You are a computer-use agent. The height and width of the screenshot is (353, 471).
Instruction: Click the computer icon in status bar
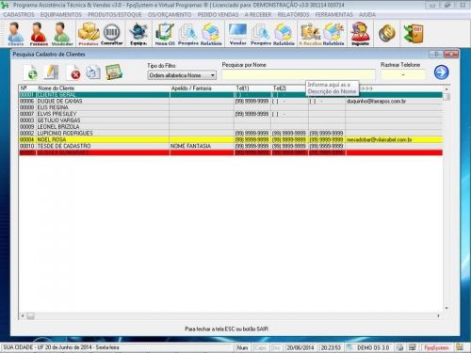[x=412, y=347]
